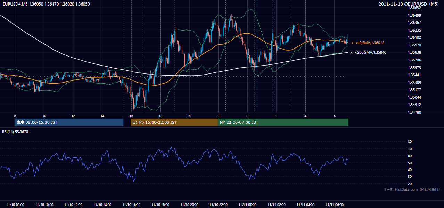The image size is (444, 208).
Task: Click RSI scale level 20
Action: (x=410, y=184)
